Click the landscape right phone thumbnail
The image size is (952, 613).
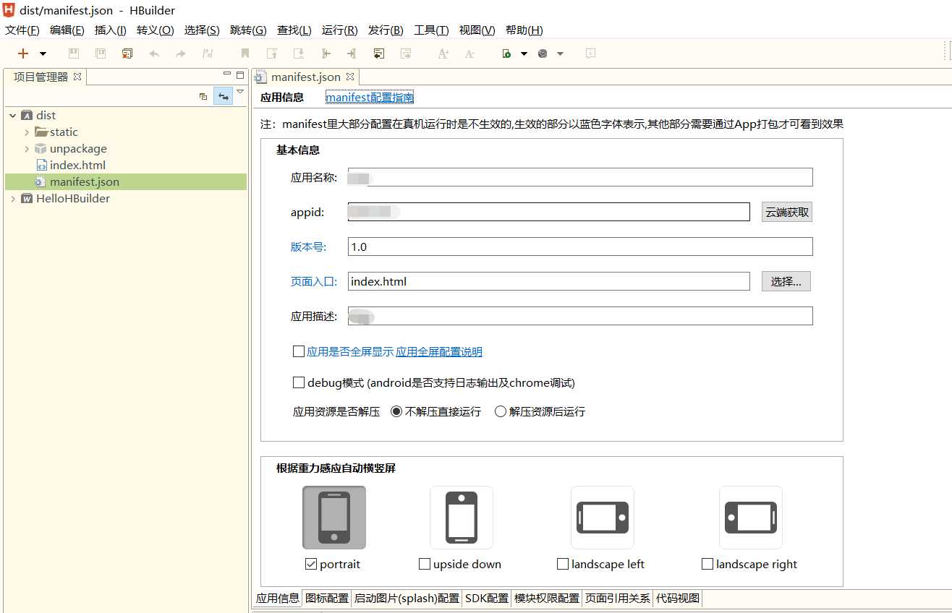coord(751,518)
